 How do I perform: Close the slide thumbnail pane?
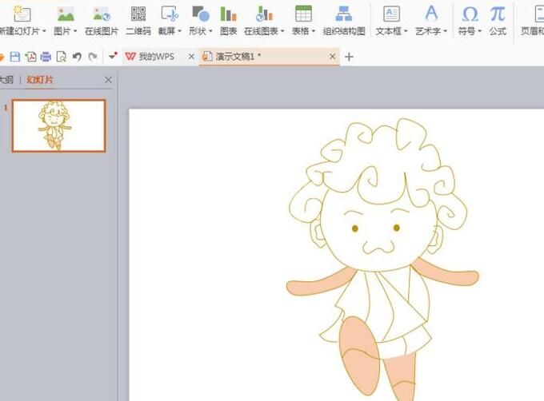[108, 80]
